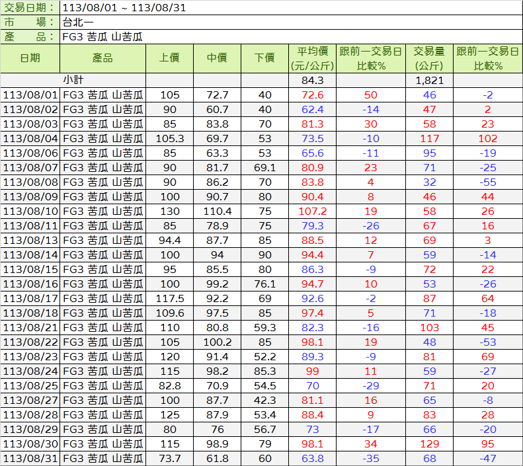Click the upper price 105.3 cell
The height and width of the screenshot is (466, 523).
tap(169, 138)
